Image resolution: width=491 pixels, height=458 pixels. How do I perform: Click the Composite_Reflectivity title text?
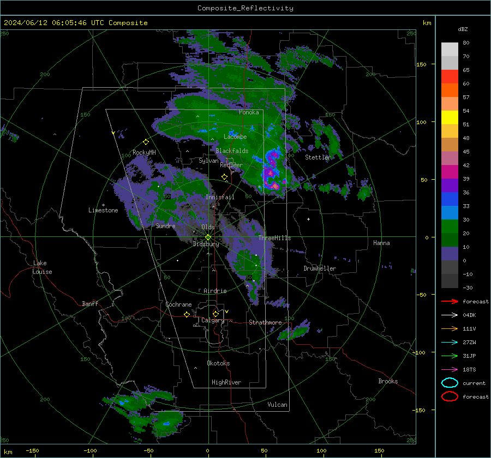(245, 8)
